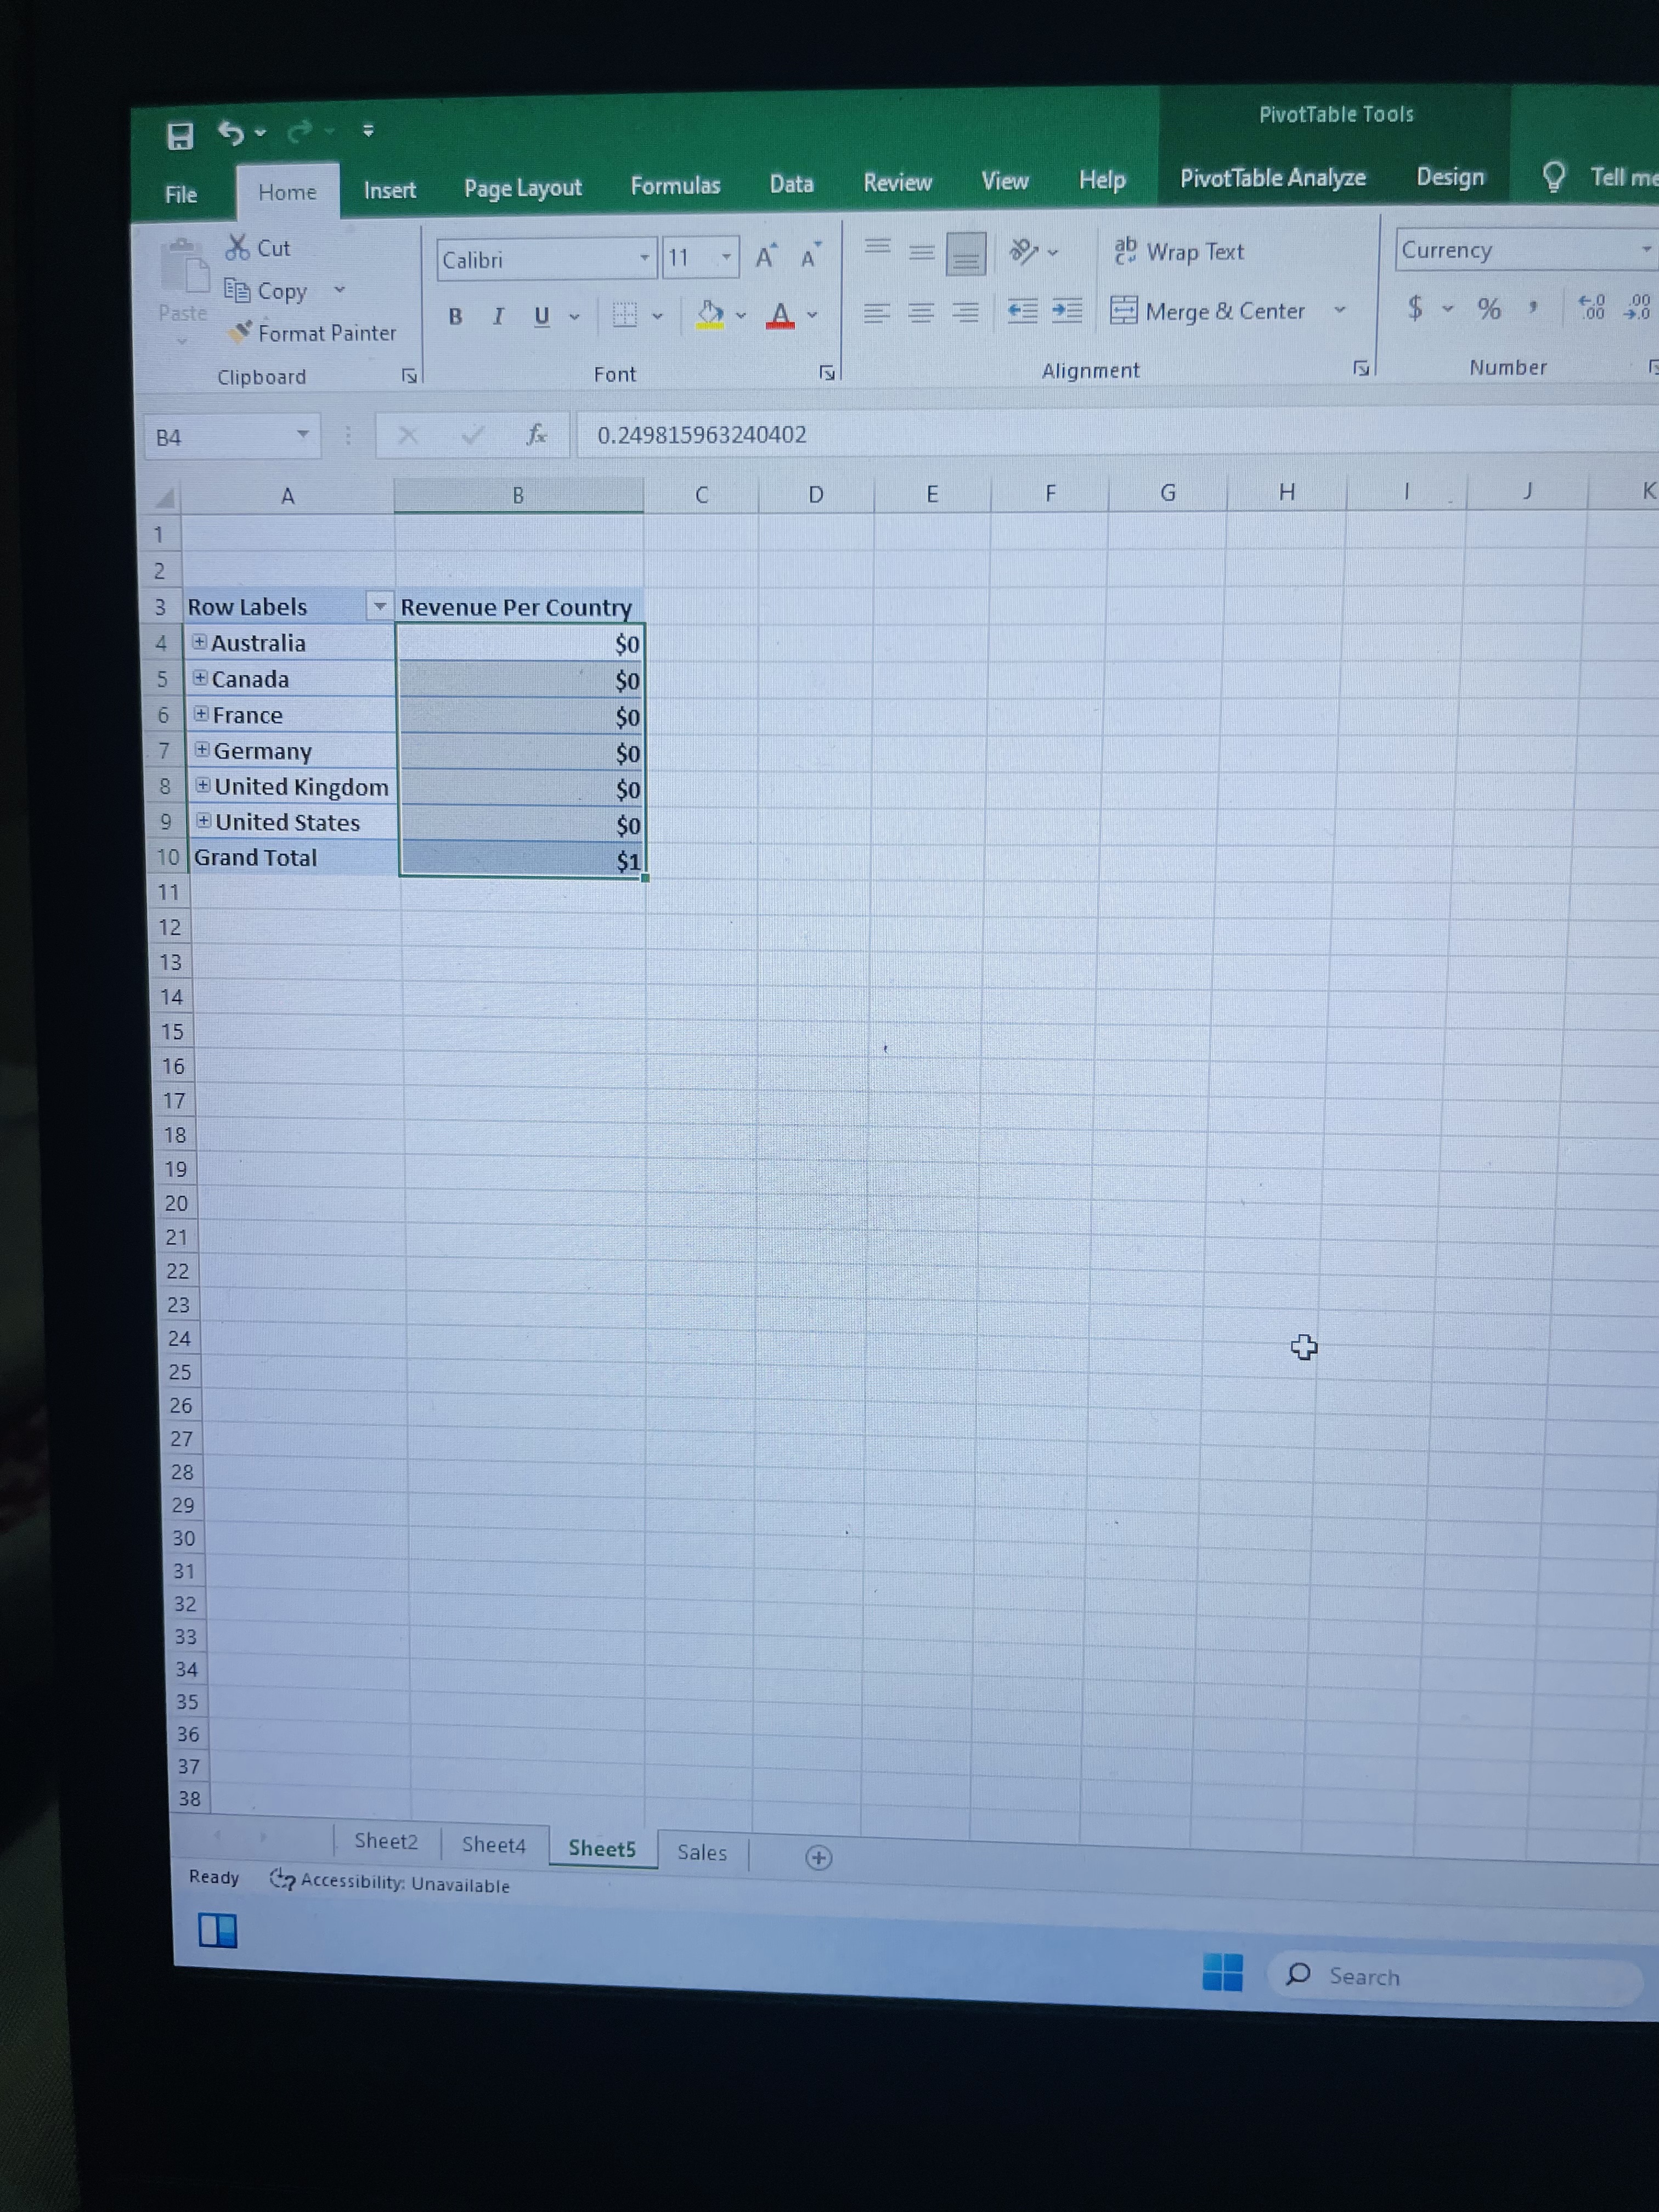
Task: Open the File tab
Action: pyautogui.click(x=181, y=194)
